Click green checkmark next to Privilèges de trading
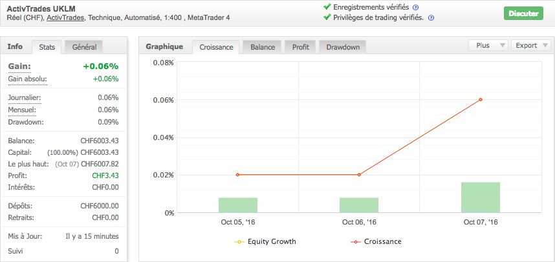 [326, 17]
